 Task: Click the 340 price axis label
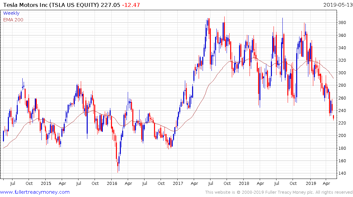point(342,48)
